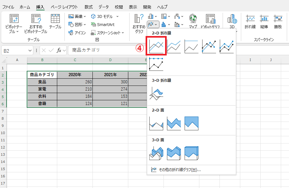This screenshot has width=289, height=188.
Task: Select the 2-D area chart
Action: click(x=156, y=123)
